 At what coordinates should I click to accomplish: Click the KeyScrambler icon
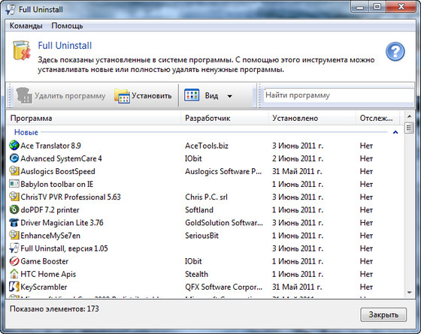[14, 287]
